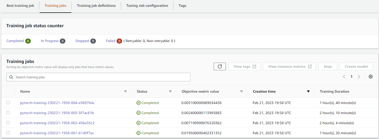This screenshot has height=139, width=379.
Task: Click the In Progress count badge 0
Action: point(63,41)
